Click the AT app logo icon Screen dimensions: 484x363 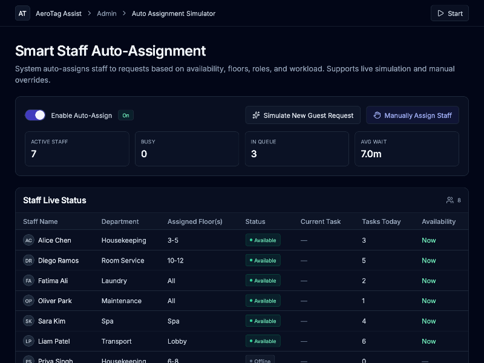coord(22,13)
